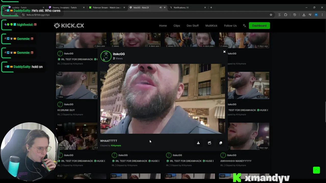Click itskcGG avatar above HI DRUNK GUY

60,104
